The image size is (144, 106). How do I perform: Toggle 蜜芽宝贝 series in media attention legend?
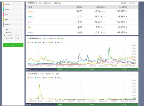[58, 78]
